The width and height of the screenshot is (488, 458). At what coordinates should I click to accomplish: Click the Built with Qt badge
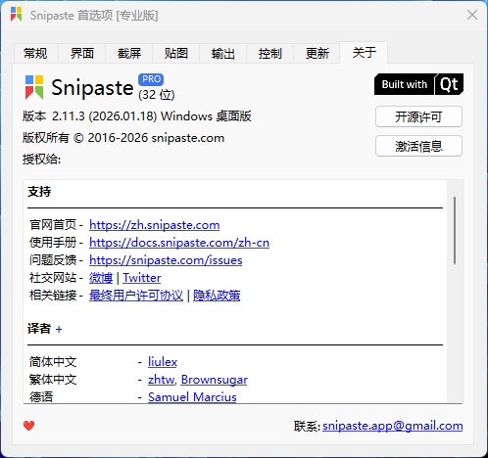tap(418, 84)
